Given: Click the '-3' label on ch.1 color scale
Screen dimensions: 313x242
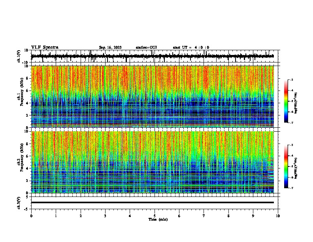Looking at the screenshot, I should (x=292, y=79).
